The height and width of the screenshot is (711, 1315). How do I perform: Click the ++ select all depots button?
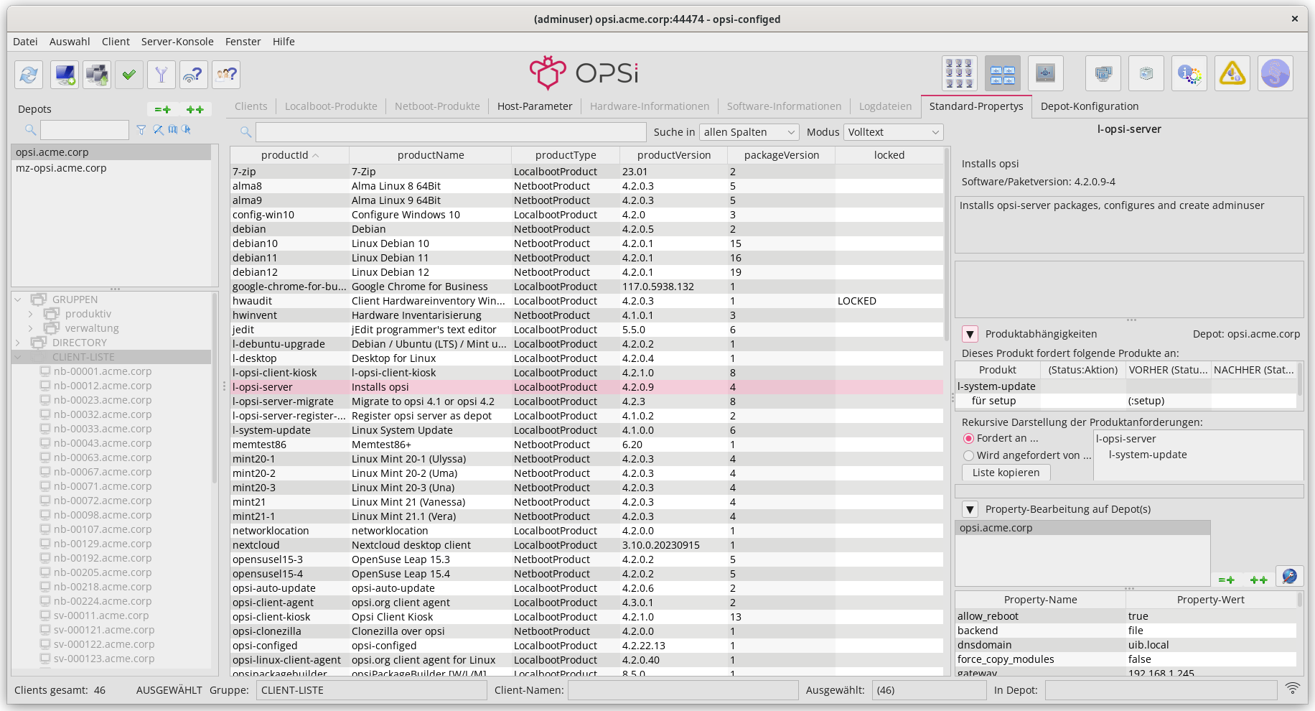(x=195, y=109)
